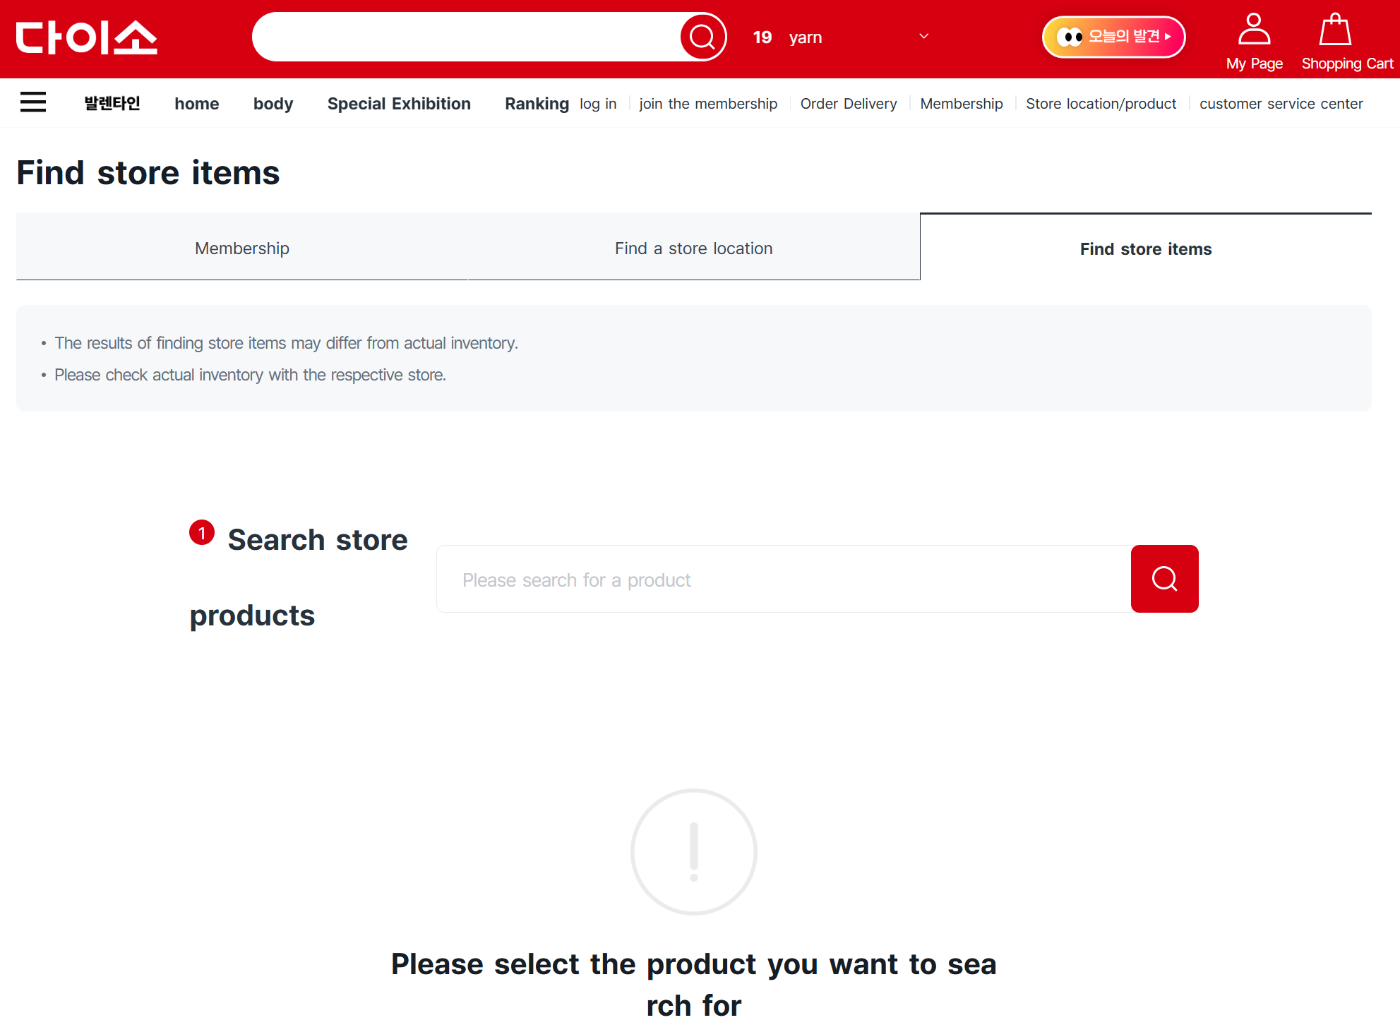Click the header search magnifier icon
The height and width of the screenshot is (1020, 1400).
(x=702, y=37)
